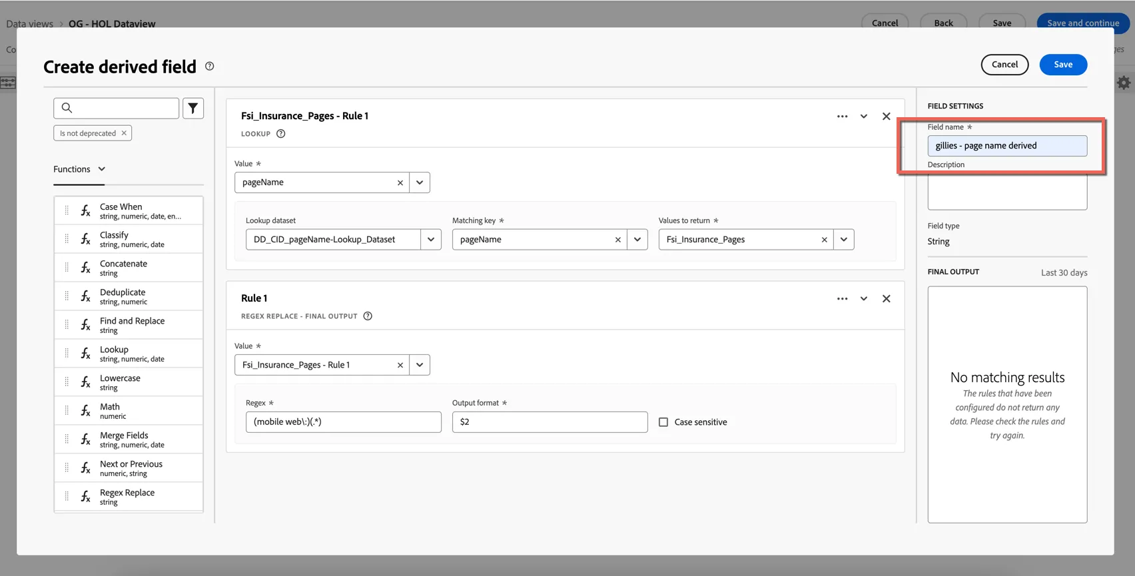Expand the Lookup dataset dropdown
Screen dimensions: 1135x576
[431, 240]
